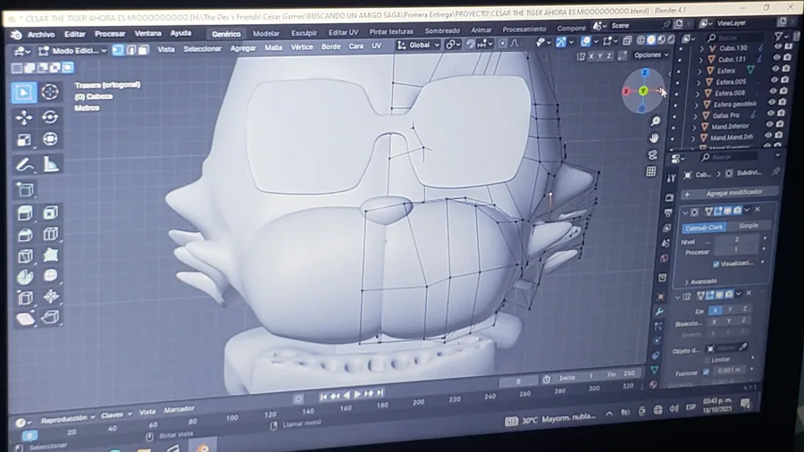Open the Global orientation dropdown

coord(418,45)
